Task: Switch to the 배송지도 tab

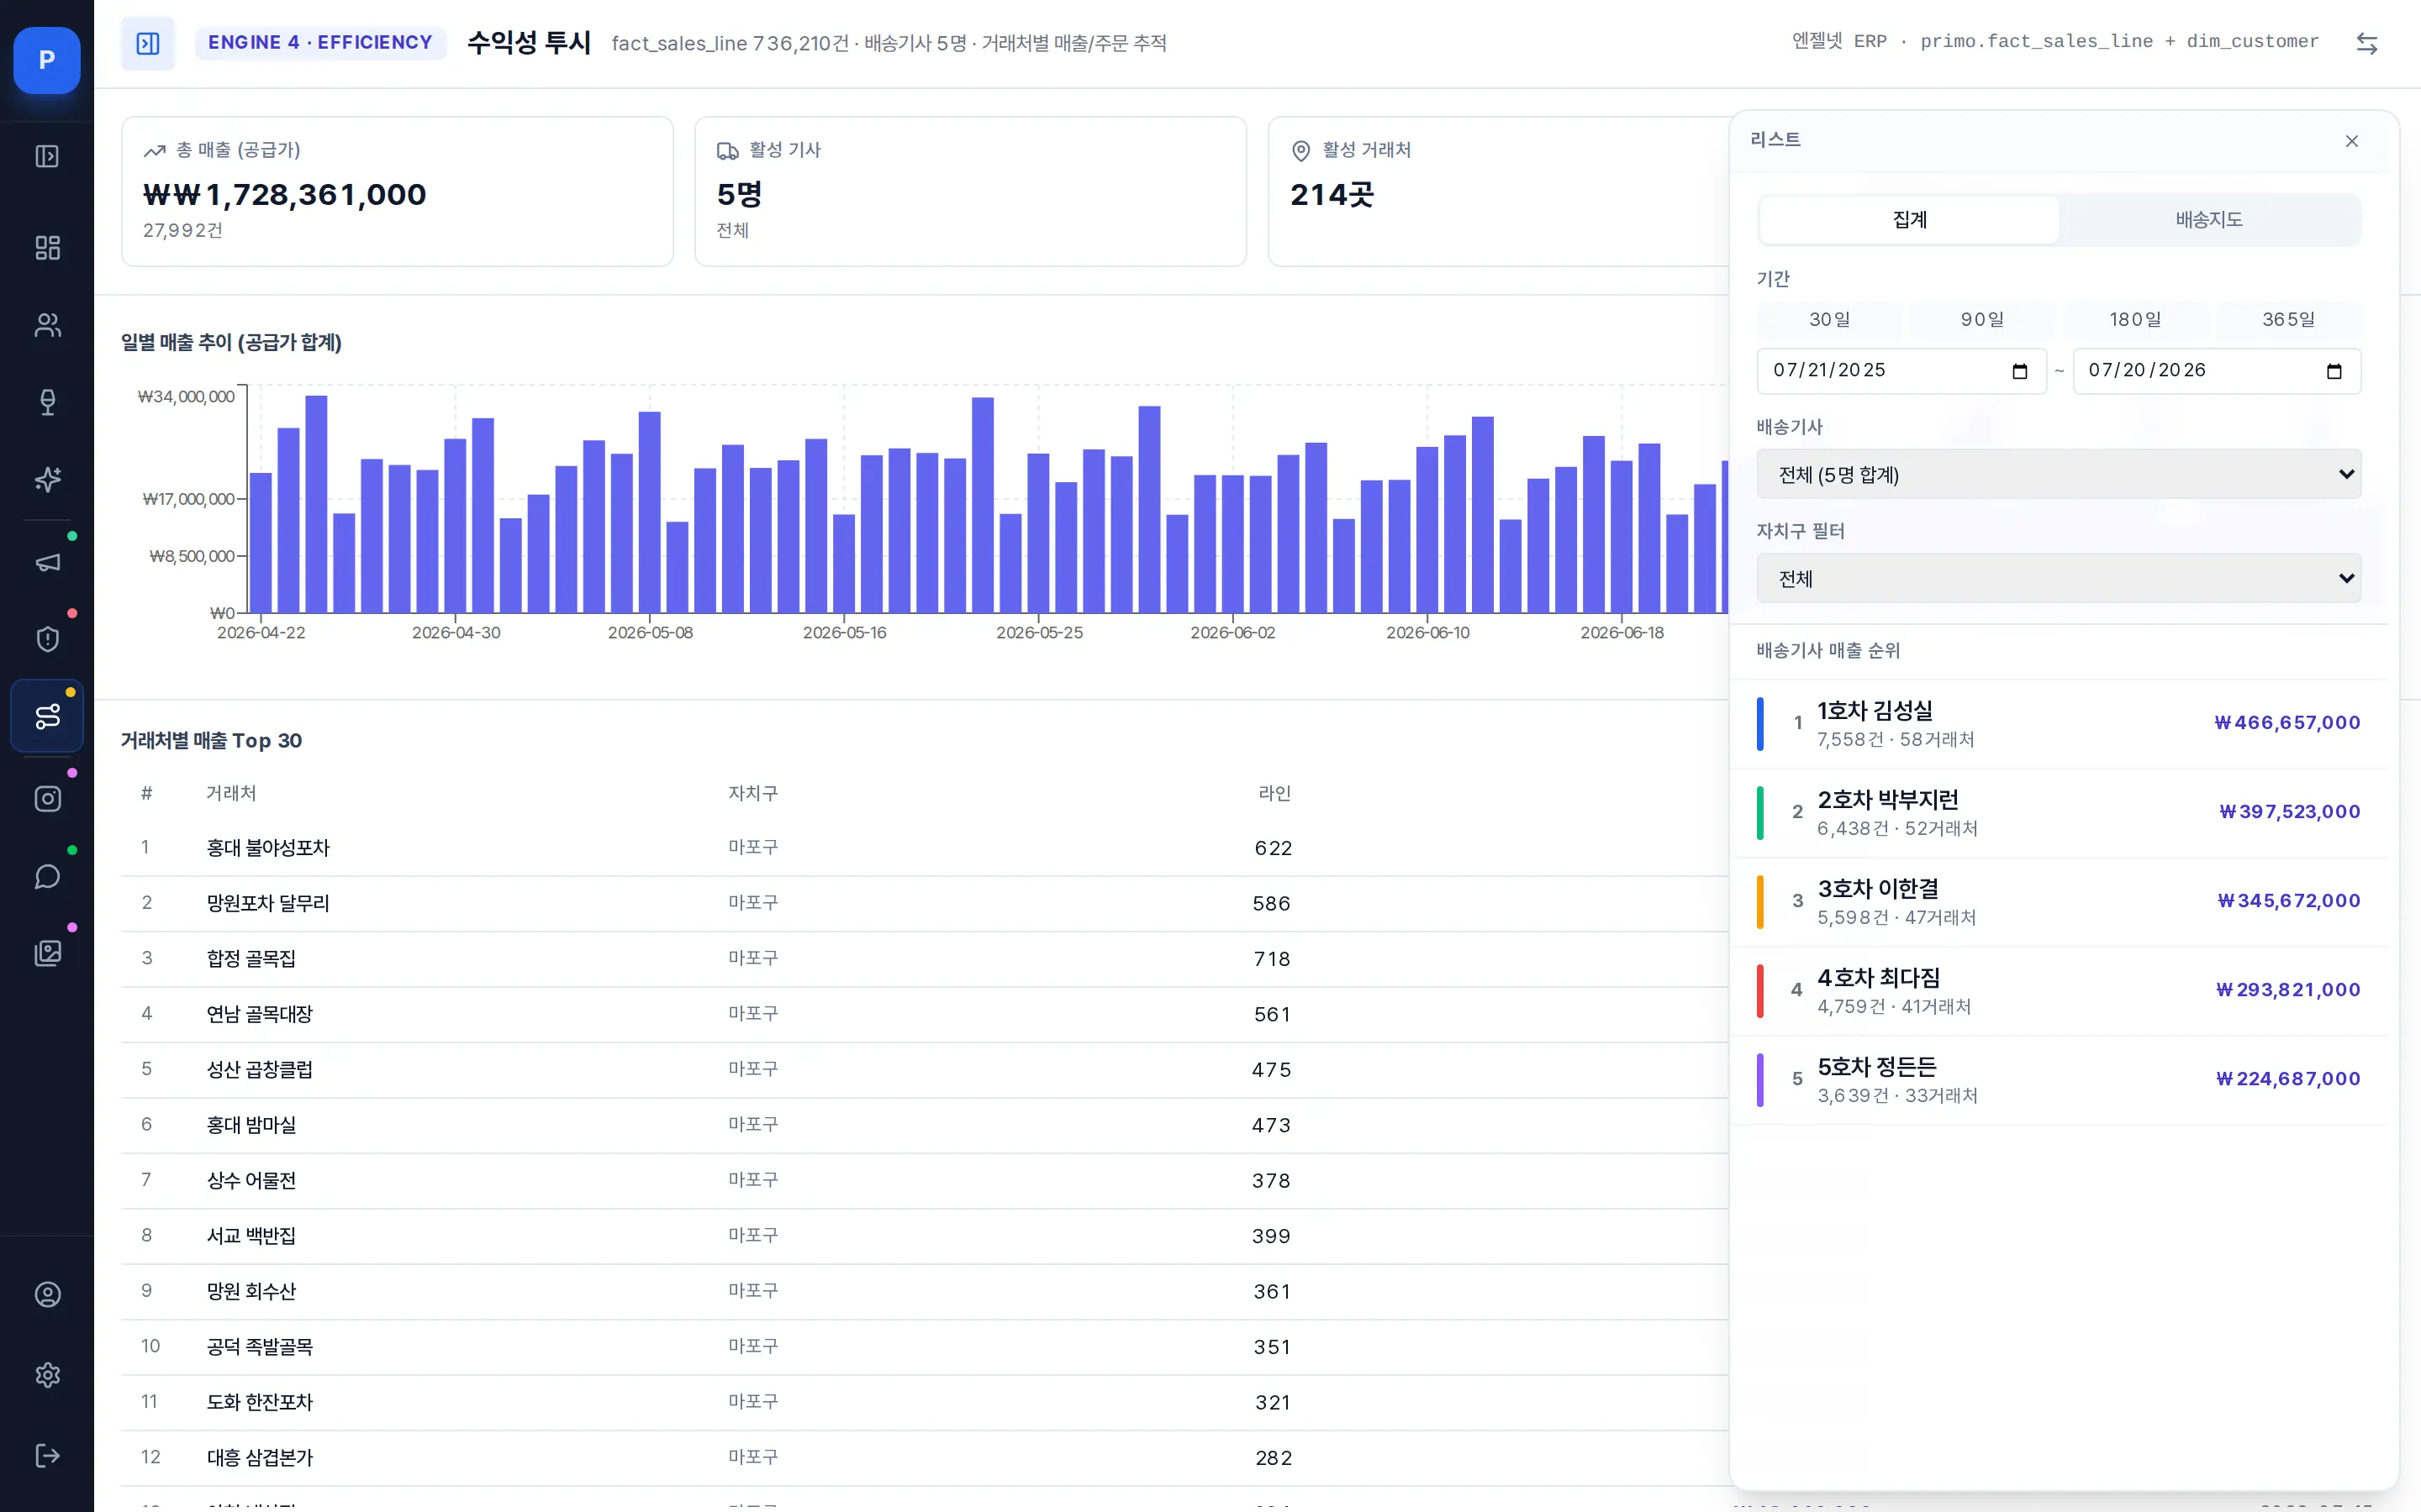Action: 2209,220
